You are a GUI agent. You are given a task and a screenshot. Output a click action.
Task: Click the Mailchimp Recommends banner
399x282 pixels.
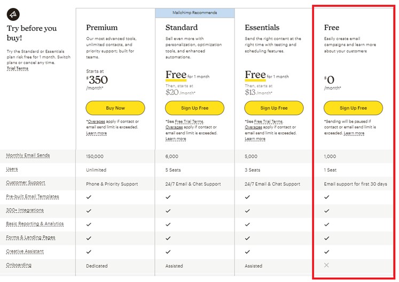(194, 12)
